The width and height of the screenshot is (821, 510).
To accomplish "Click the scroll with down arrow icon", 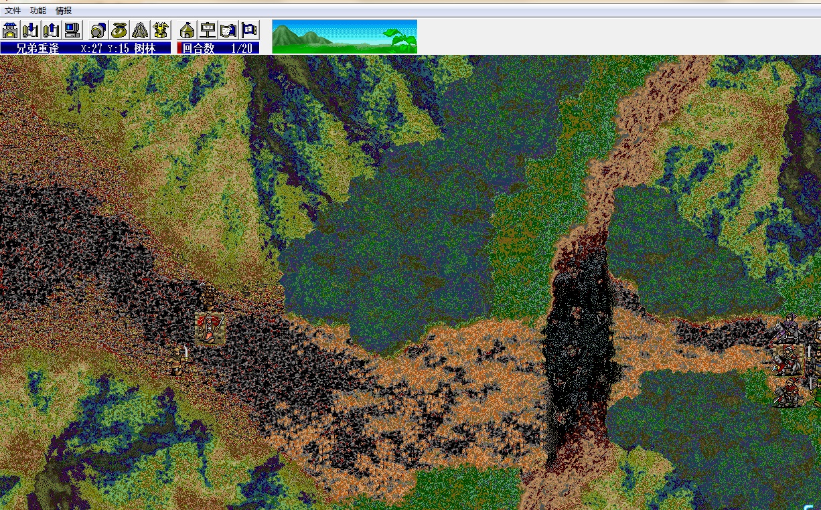I will point(31,30).
